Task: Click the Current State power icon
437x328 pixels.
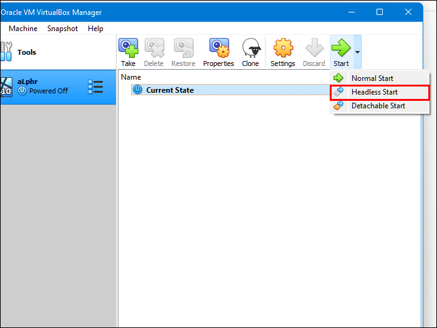Action: (x=137, y=90)
